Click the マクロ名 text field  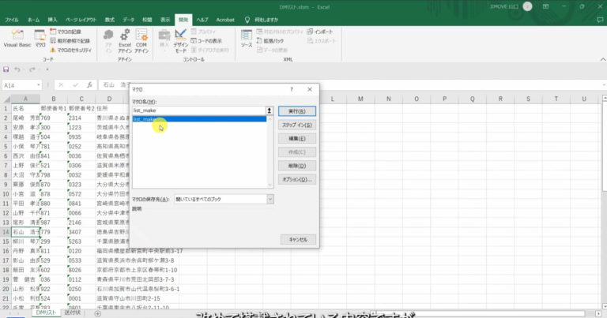198,111
